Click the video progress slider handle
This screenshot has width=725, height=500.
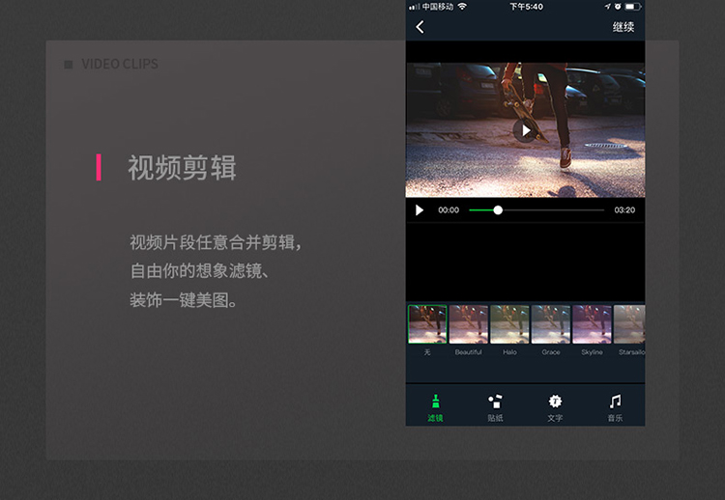[x=498, y=209]
